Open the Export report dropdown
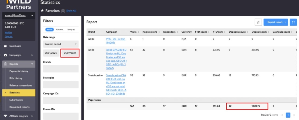Viewport: 299px width, 120px height. pos(276,22)
